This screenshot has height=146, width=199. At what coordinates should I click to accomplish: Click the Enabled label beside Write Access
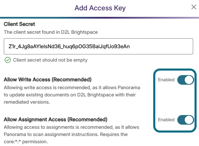tap(166, 80)
